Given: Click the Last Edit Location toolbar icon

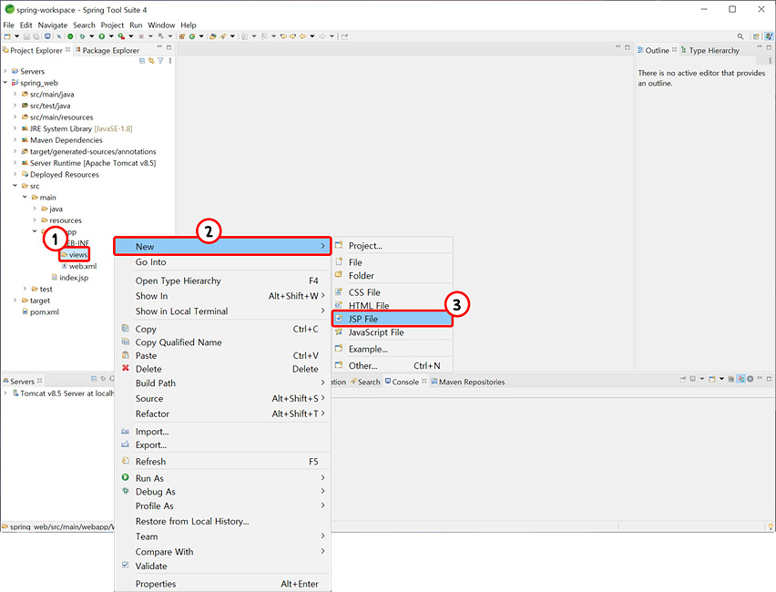Looking at the screenshot, I should 283,36.
